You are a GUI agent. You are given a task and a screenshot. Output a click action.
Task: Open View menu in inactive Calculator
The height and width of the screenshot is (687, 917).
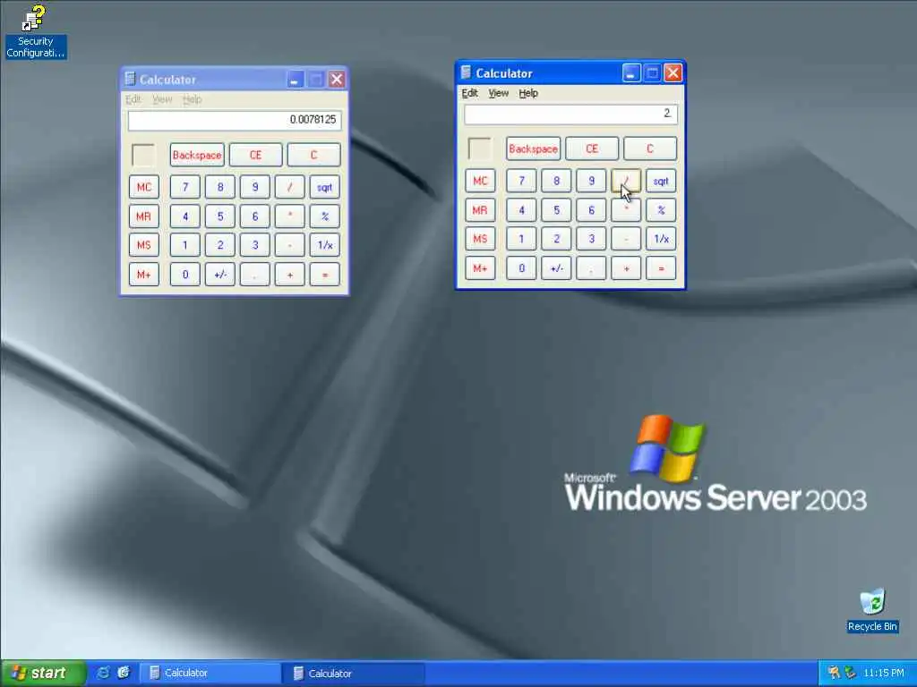(x=162, y=99)
